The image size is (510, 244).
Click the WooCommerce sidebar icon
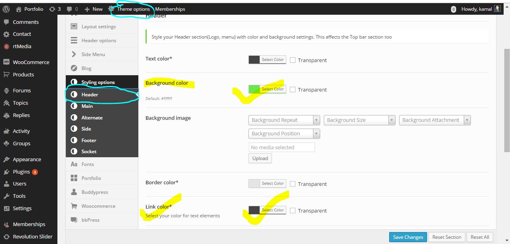coord(6,62)
